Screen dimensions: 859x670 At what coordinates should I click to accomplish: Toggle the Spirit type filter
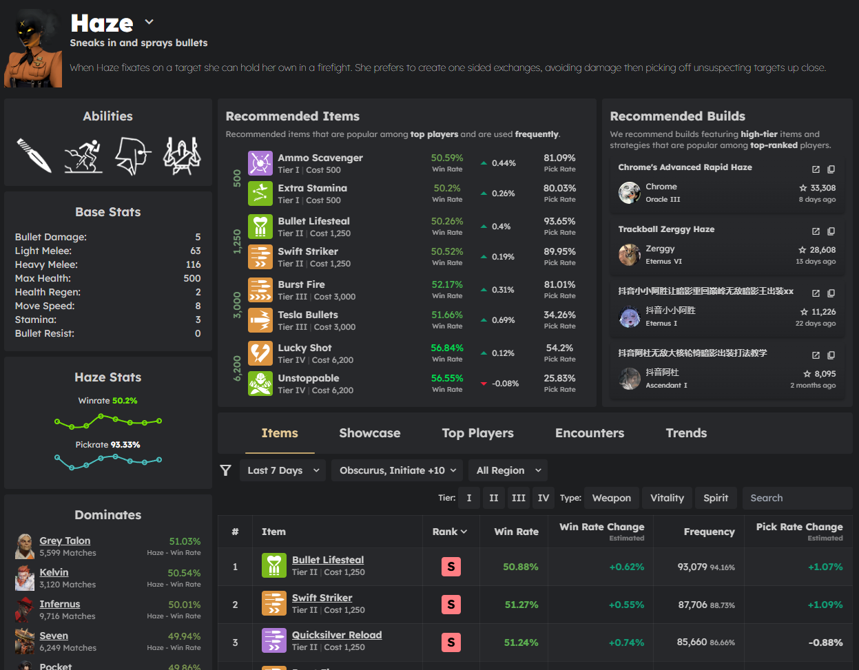tap(716, 497)
